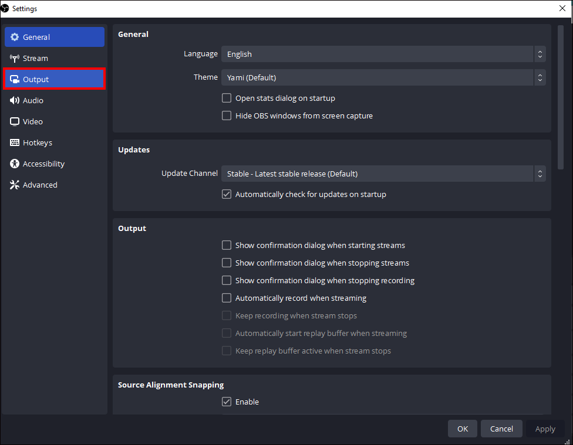
Task: Open the Accessibility settings tab
Action: point(43,164)
